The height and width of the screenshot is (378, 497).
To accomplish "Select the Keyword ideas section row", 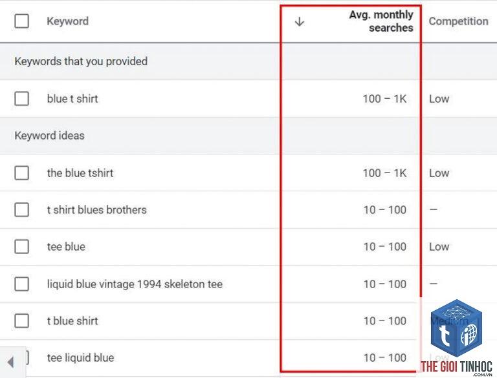I will click(x=248, y=136).
